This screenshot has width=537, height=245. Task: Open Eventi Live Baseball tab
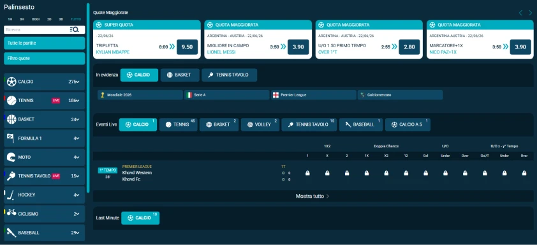(x=361, y=124)
